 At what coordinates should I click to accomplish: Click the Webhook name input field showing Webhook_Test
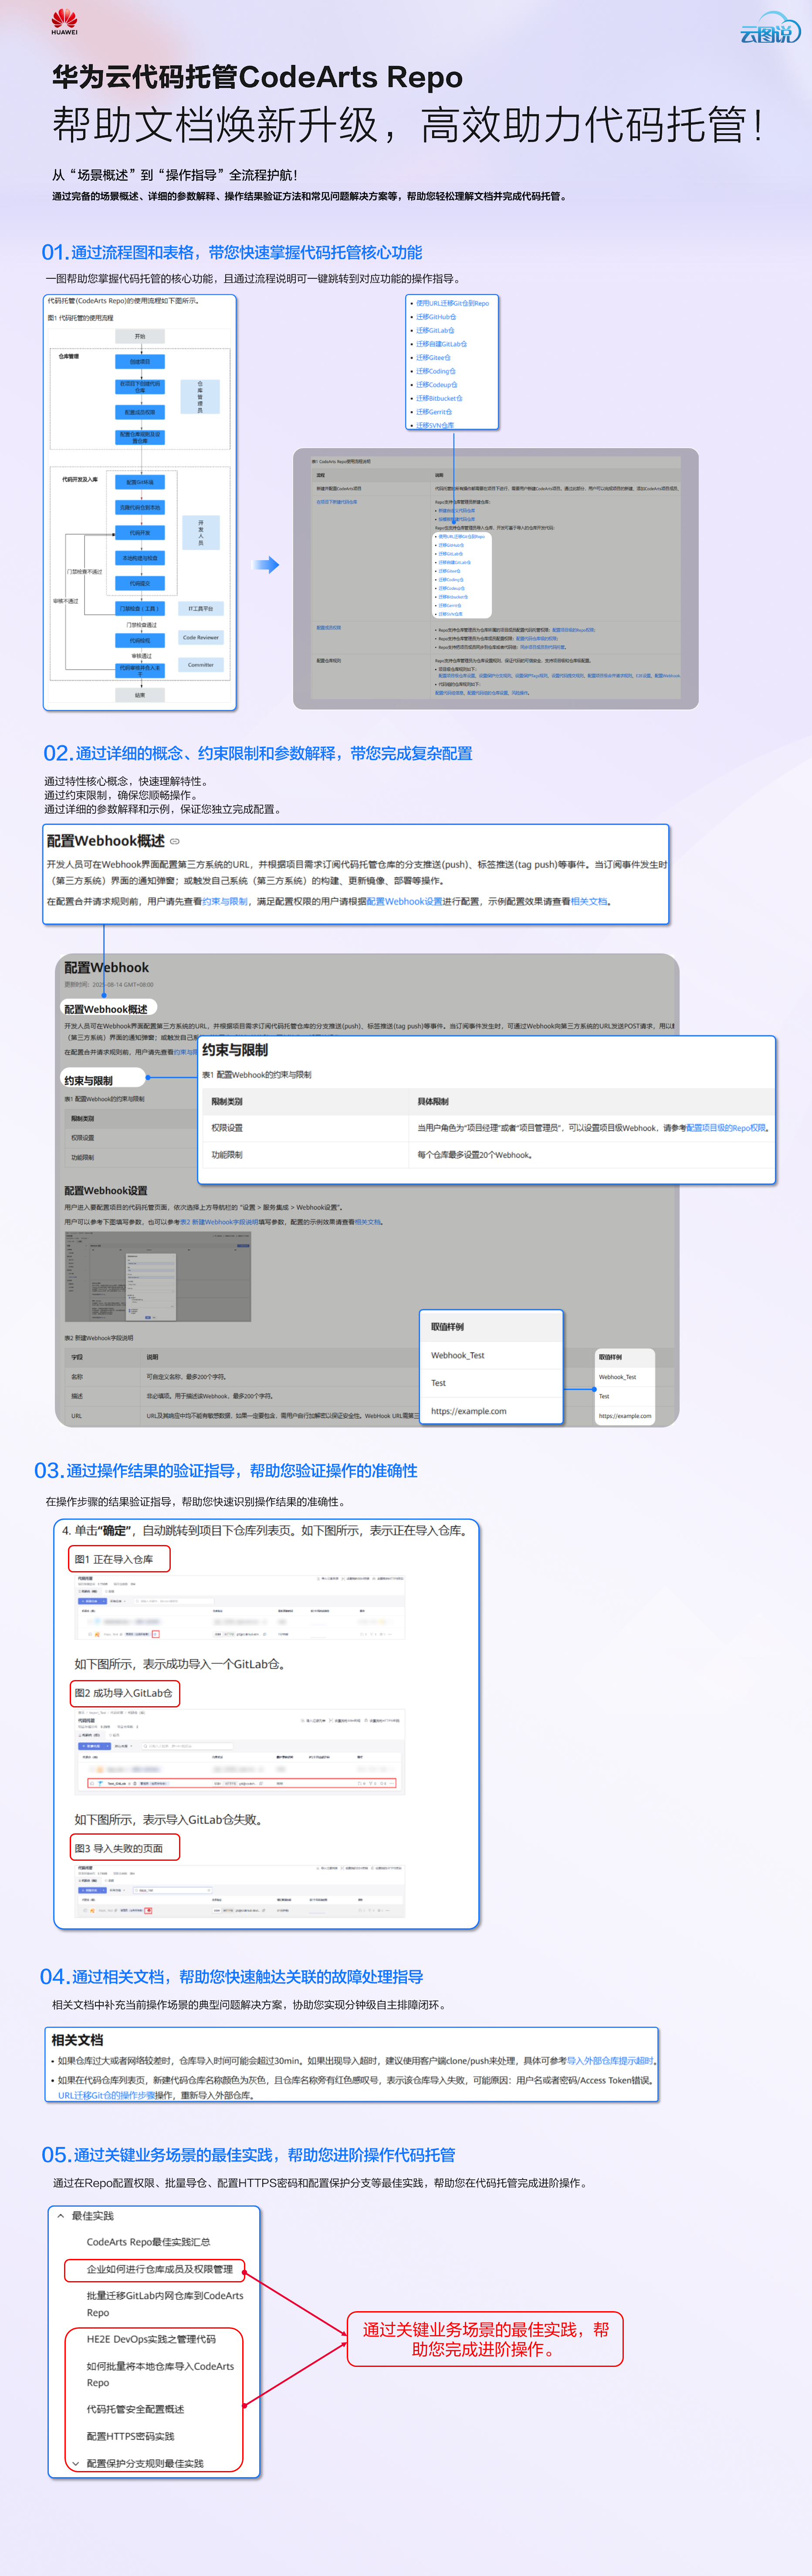click(x=150, y=1263)
